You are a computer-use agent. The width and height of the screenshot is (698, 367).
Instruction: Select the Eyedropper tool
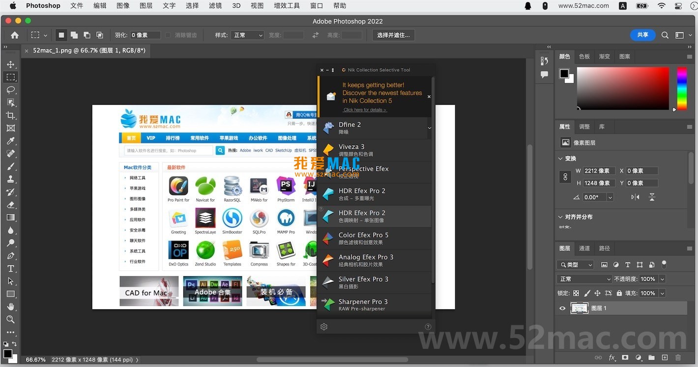[x=10, y=141]
